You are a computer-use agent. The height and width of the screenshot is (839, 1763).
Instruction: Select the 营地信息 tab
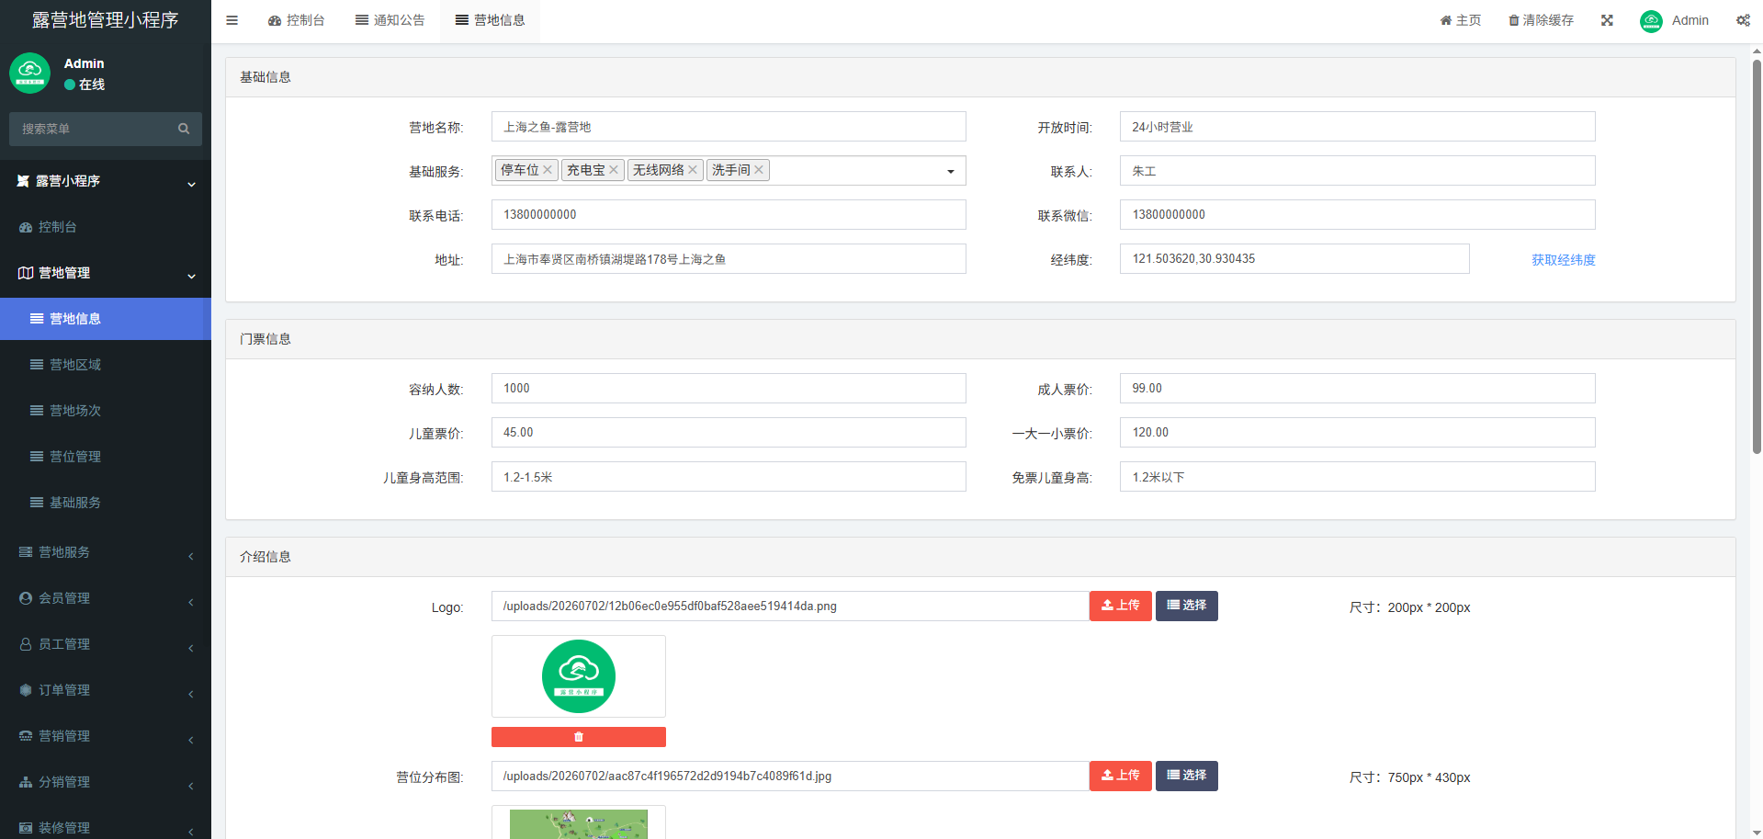490,20
